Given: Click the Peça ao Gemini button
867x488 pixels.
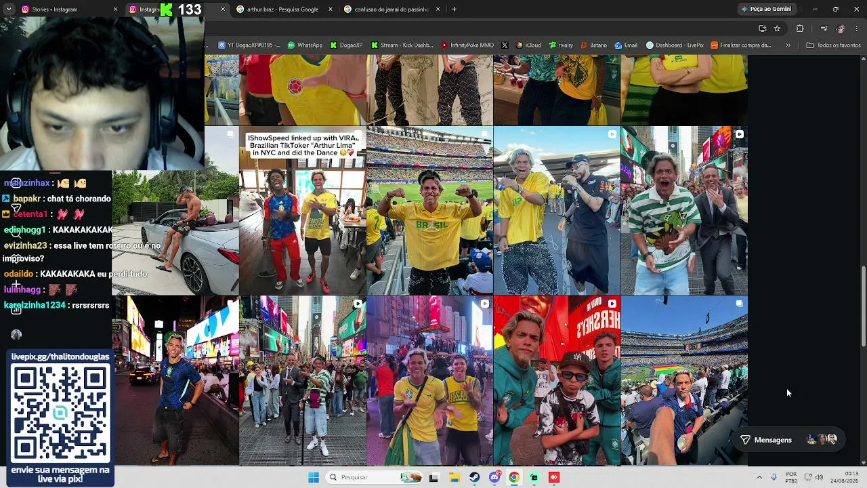Looking at the screenshot, I should pos(767,9).
